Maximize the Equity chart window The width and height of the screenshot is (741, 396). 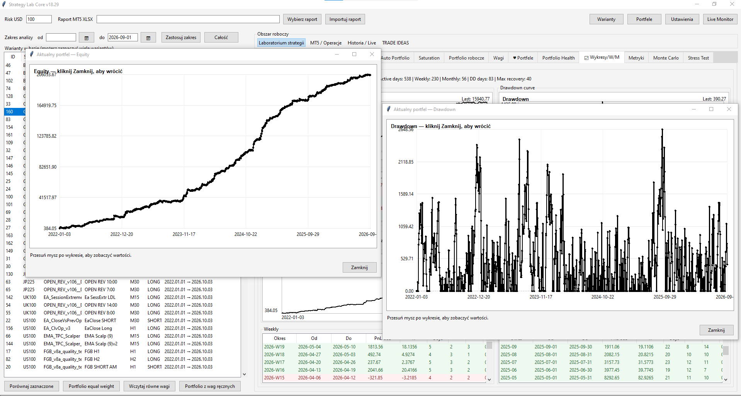[x=354, y=54]
